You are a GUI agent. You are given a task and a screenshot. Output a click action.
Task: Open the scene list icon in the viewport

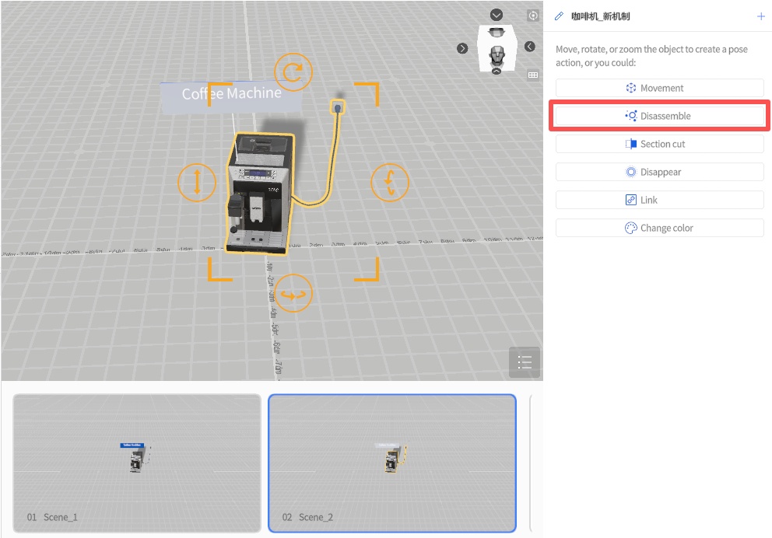525,362
